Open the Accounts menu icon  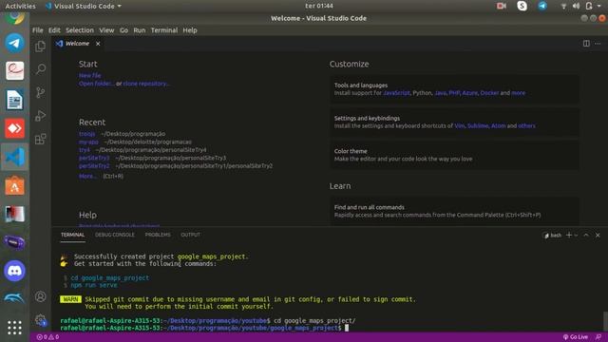tap(40, 296)
